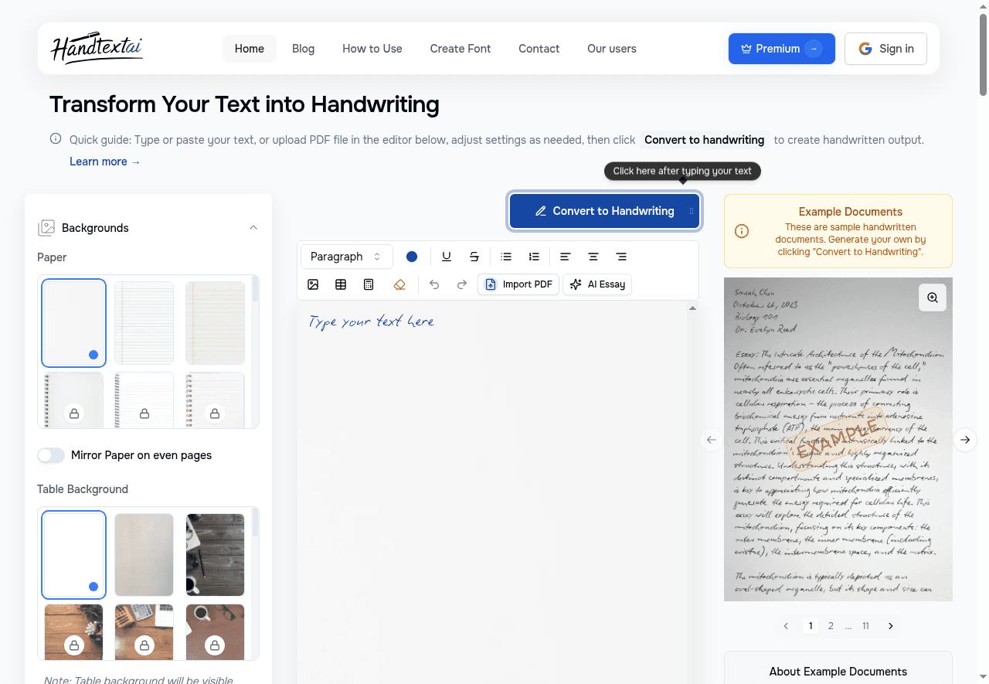Apply strikethrough formatting

coord(474,257)
